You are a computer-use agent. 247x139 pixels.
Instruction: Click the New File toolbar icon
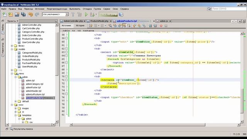pos(5,15)
